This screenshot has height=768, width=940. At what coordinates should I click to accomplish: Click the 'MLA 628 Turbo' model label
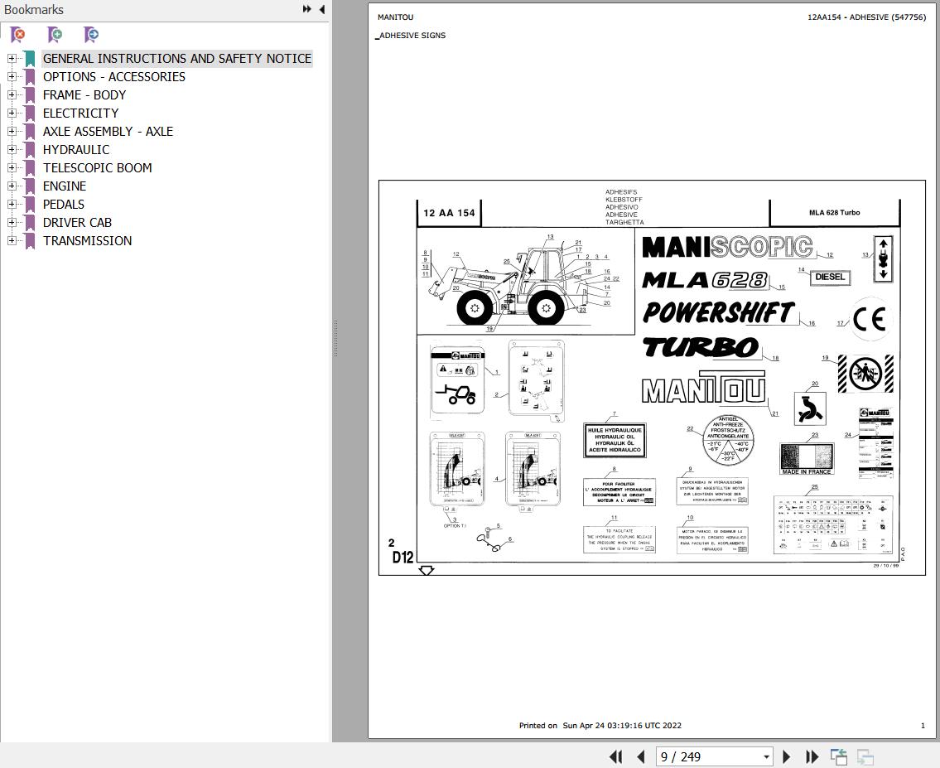835,212
